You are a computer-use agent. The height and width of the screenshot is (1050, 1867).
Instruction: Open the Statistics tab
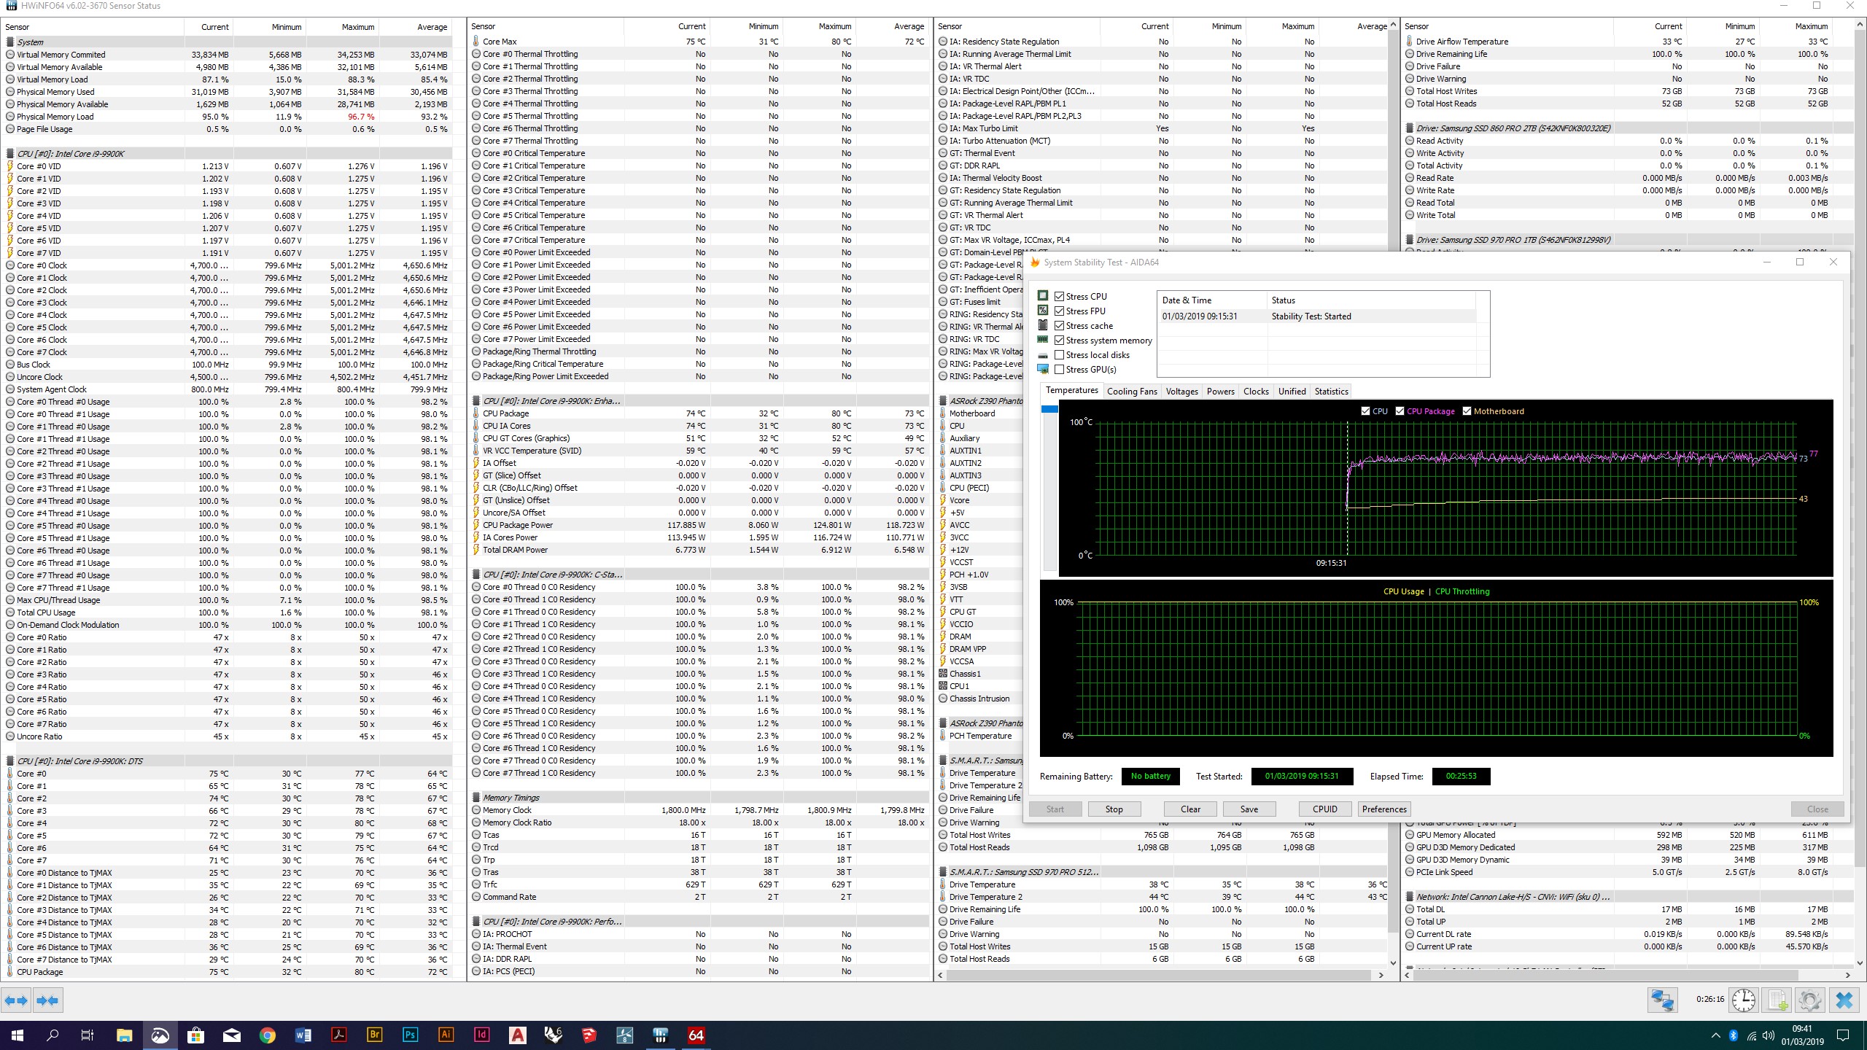[x=1331, y=392]
